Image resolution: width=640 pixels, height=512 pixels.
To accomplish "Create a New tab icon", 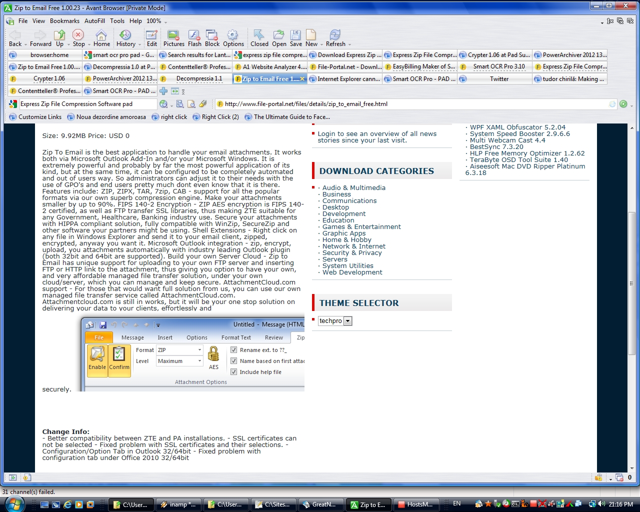I will point(311,34).
